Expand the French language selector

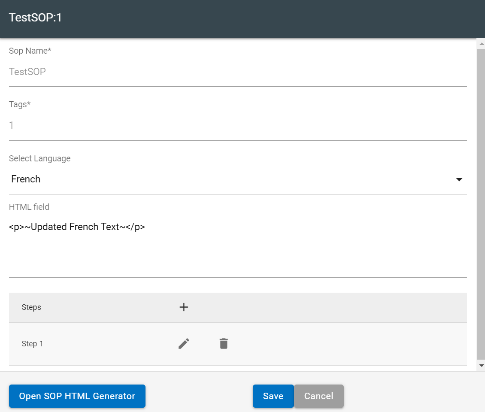tap(236, 179)
